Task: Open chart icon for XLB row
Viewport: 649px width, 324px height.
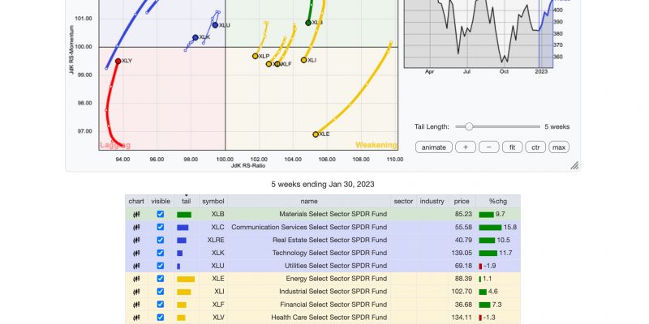Action: pyautogui.click(x=136, y=215)
